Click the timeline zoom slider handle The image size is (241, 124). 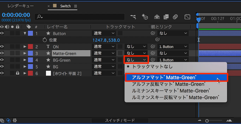207,121
